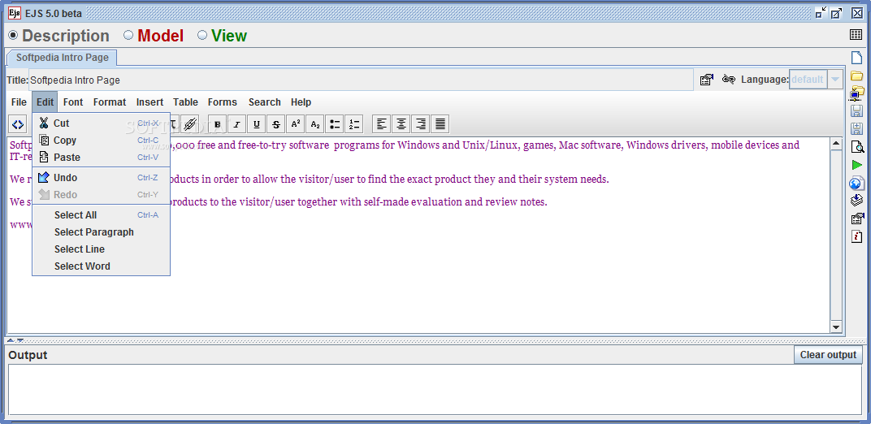871x424 pixels.
Task: Choose Paste from Edit menu
Action: point(101,158)
